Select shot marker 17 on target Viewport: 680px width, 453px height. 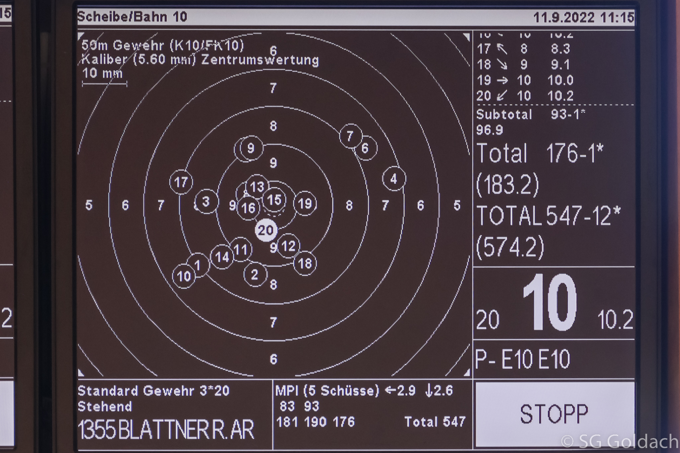[x=181, y=182]
